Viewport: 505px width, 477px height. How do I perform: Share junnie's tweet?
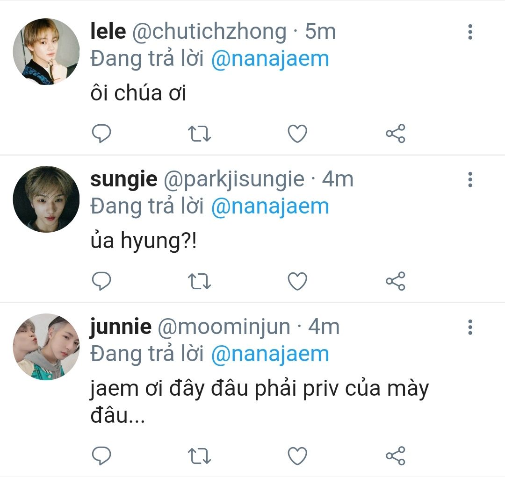[395, 455]
